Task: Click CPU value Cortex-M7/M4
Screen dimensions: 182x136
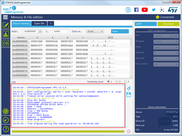Action: pyautogui.click(x=171, y=130)
